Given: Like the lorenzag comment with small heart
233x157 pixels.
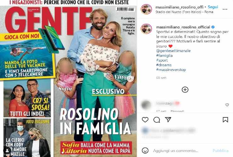Looking at the screenshot, I should pyautogui.click(x=227, y=105).
